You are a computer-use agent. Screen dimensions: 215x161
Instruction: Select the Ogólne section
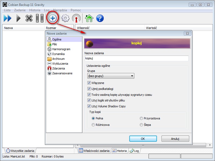point(64,39)
